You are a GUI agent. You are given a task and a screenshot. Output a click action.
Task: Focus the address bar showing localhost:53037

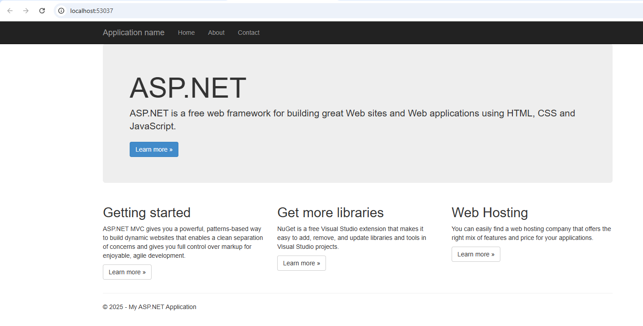pos(349,11)
